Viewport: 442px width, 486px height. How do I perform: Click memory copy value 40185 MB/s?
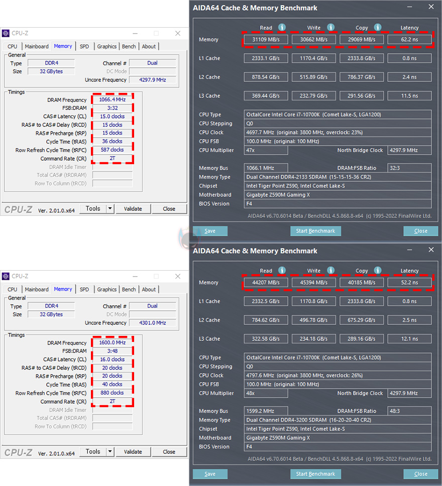click(361, 282)
